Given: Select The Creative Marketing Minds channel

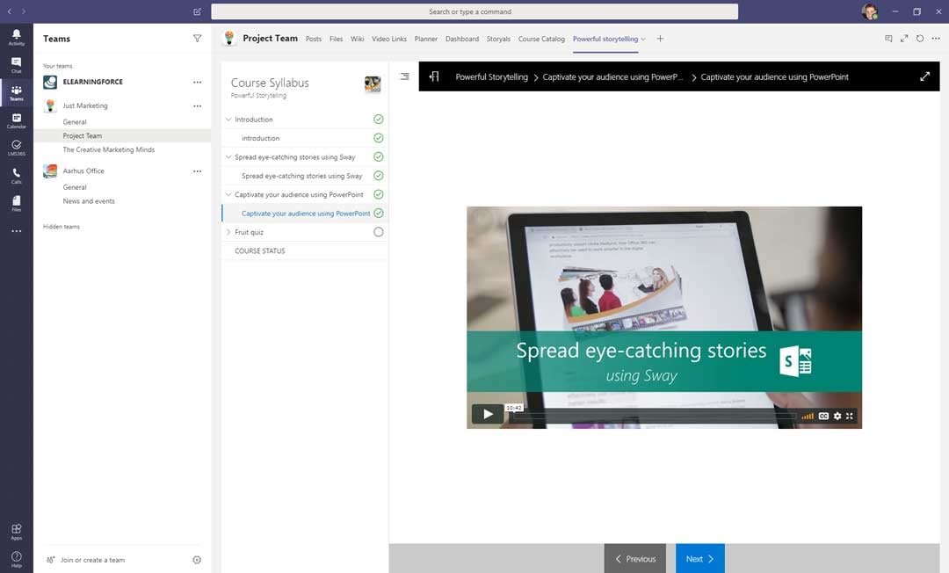Looking at the screenshot, I should pyautogui.click(x=108, y=149).
